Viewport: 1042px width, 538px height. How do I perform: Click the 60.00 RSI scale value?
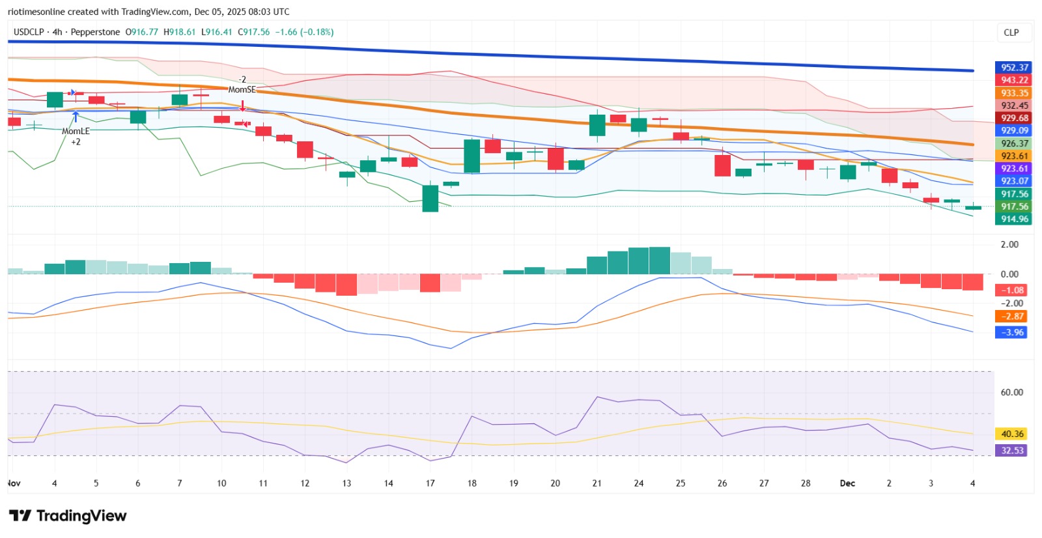coord(1011,392)
